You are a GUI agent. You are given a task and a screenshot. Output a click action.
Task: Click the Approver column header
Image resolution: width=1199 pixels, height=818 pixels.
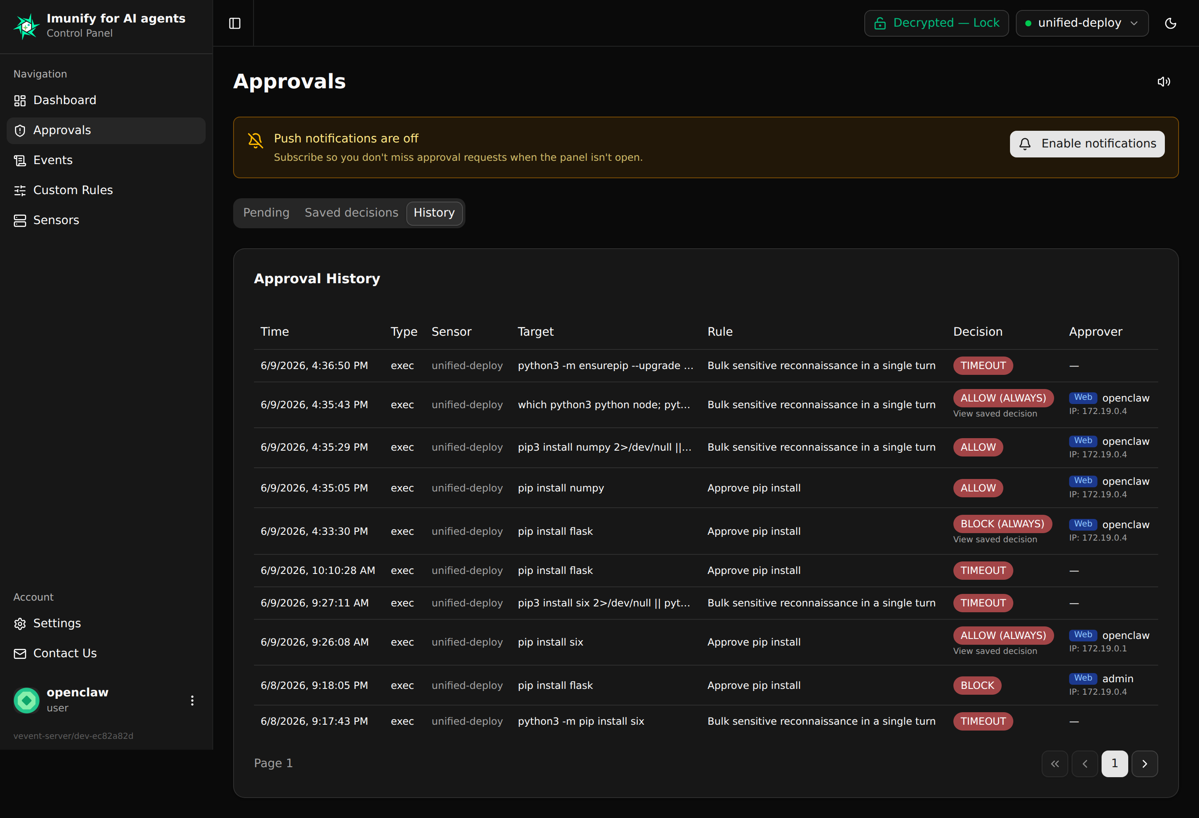tap(1095, 332)
